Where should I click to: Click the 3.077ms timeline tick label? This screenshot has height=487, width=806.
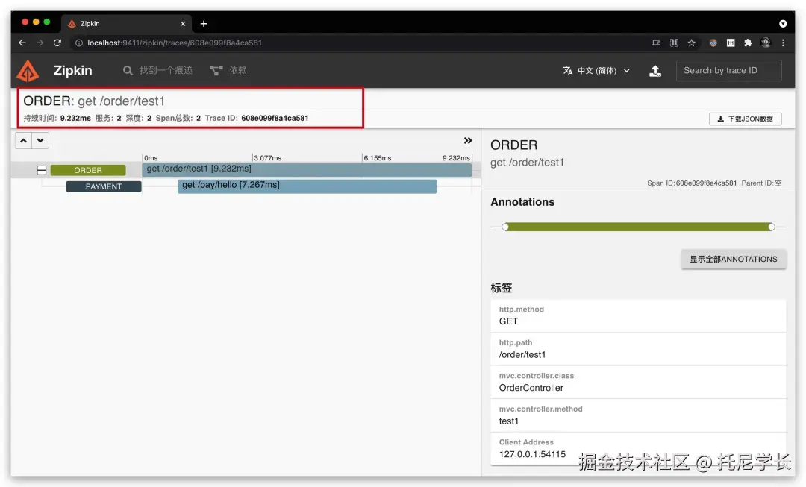[268, 157]
